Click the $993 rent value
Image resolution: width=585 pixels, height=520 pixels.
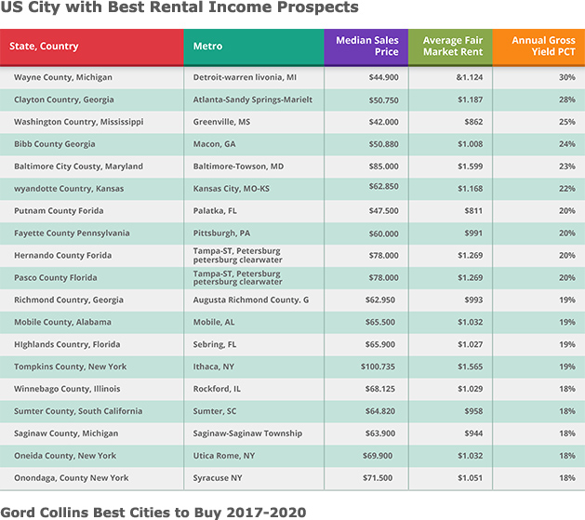[473, 300]
